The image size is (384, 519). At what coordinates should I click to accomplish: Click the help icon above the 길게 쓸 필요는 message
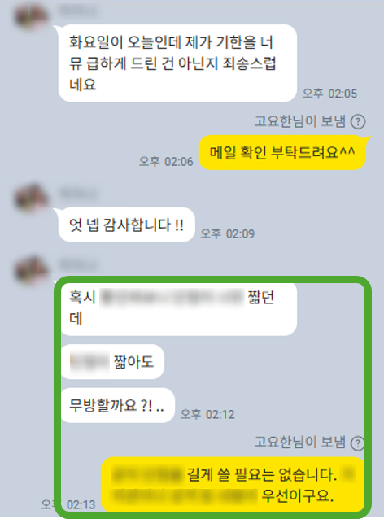click(357, 443)
